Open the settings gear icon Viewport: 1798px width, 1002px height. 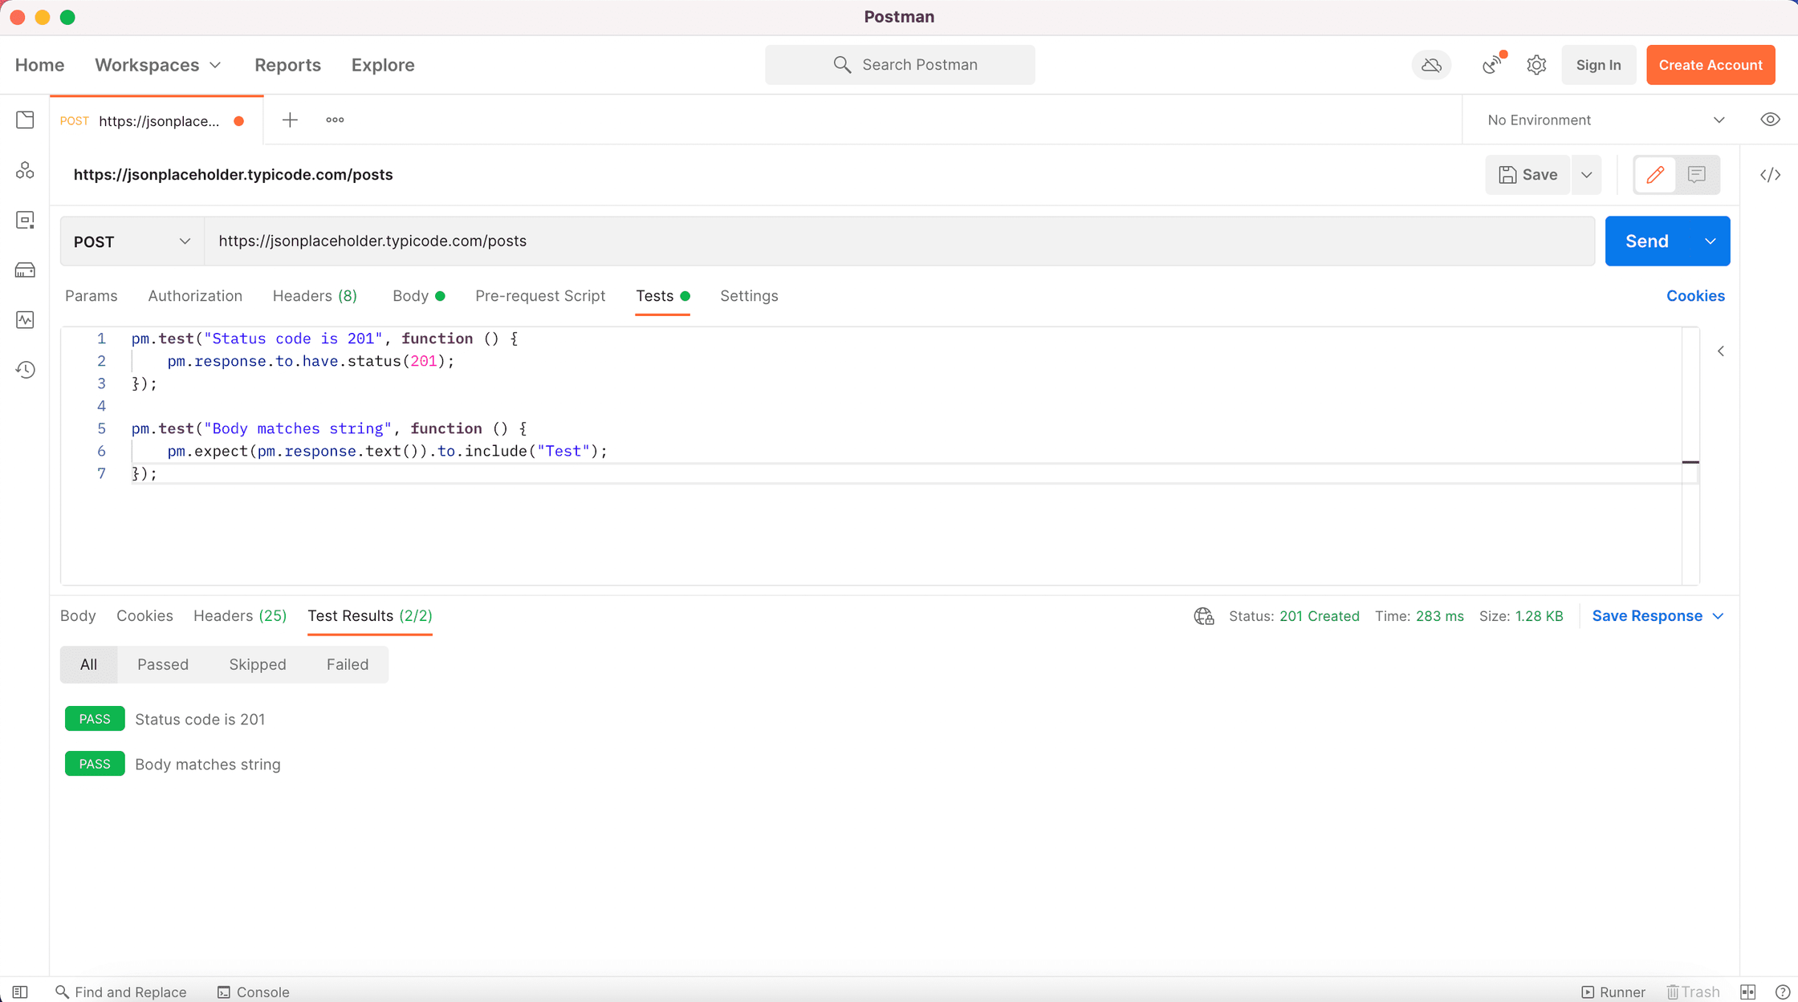(1536, 65)
